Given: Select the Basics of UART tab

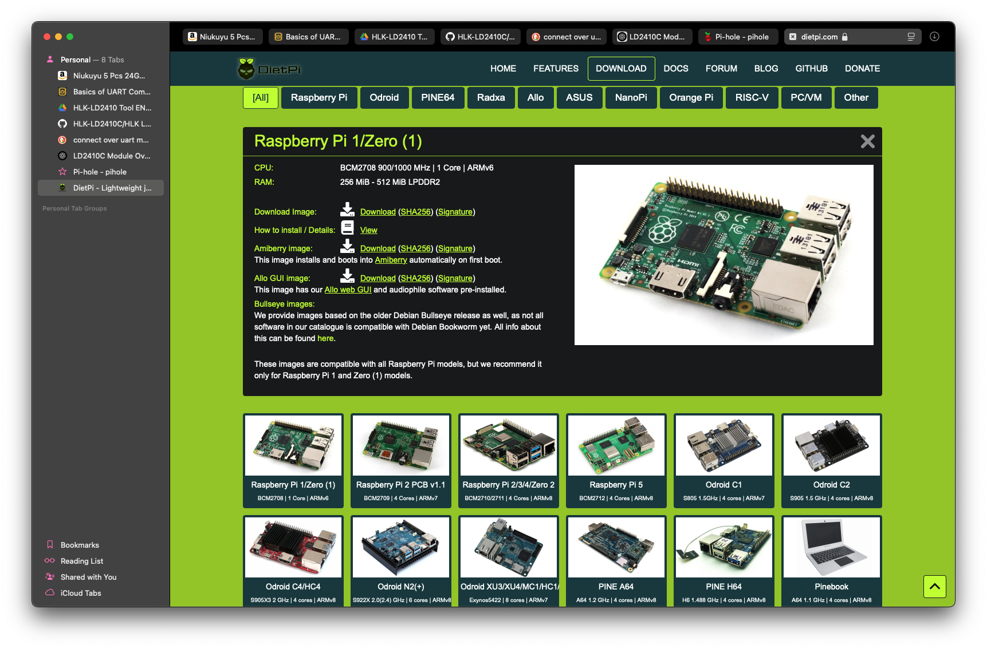Looking at the screenshot, I should coord(308,37).
